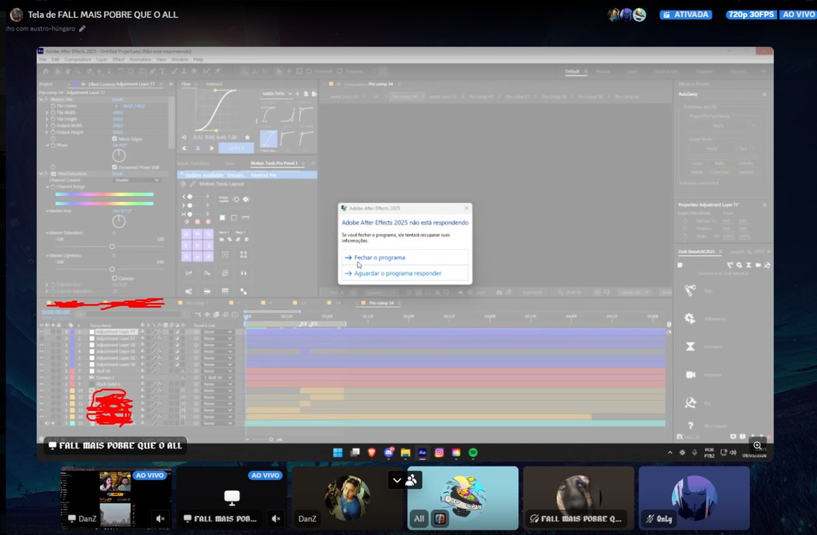The width and height of the screenshot is (817, 535).
Task: Click the Master Saturation slider handle
Action: 112,246
